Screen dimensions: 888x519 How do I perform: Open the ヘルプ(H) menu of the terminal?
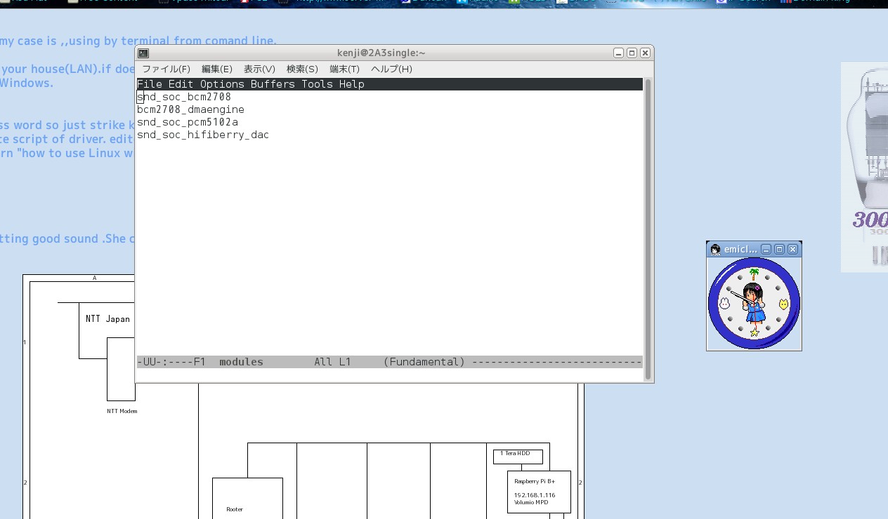coord(391,69)
